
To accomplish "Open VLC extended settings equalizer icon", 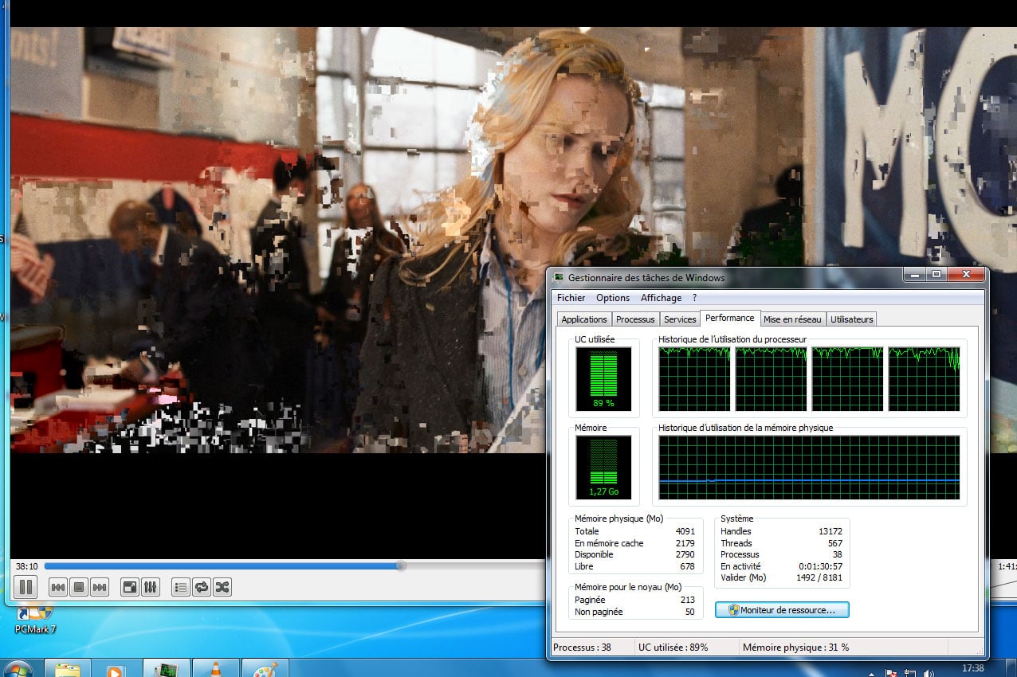I will [x=151, y=588].
